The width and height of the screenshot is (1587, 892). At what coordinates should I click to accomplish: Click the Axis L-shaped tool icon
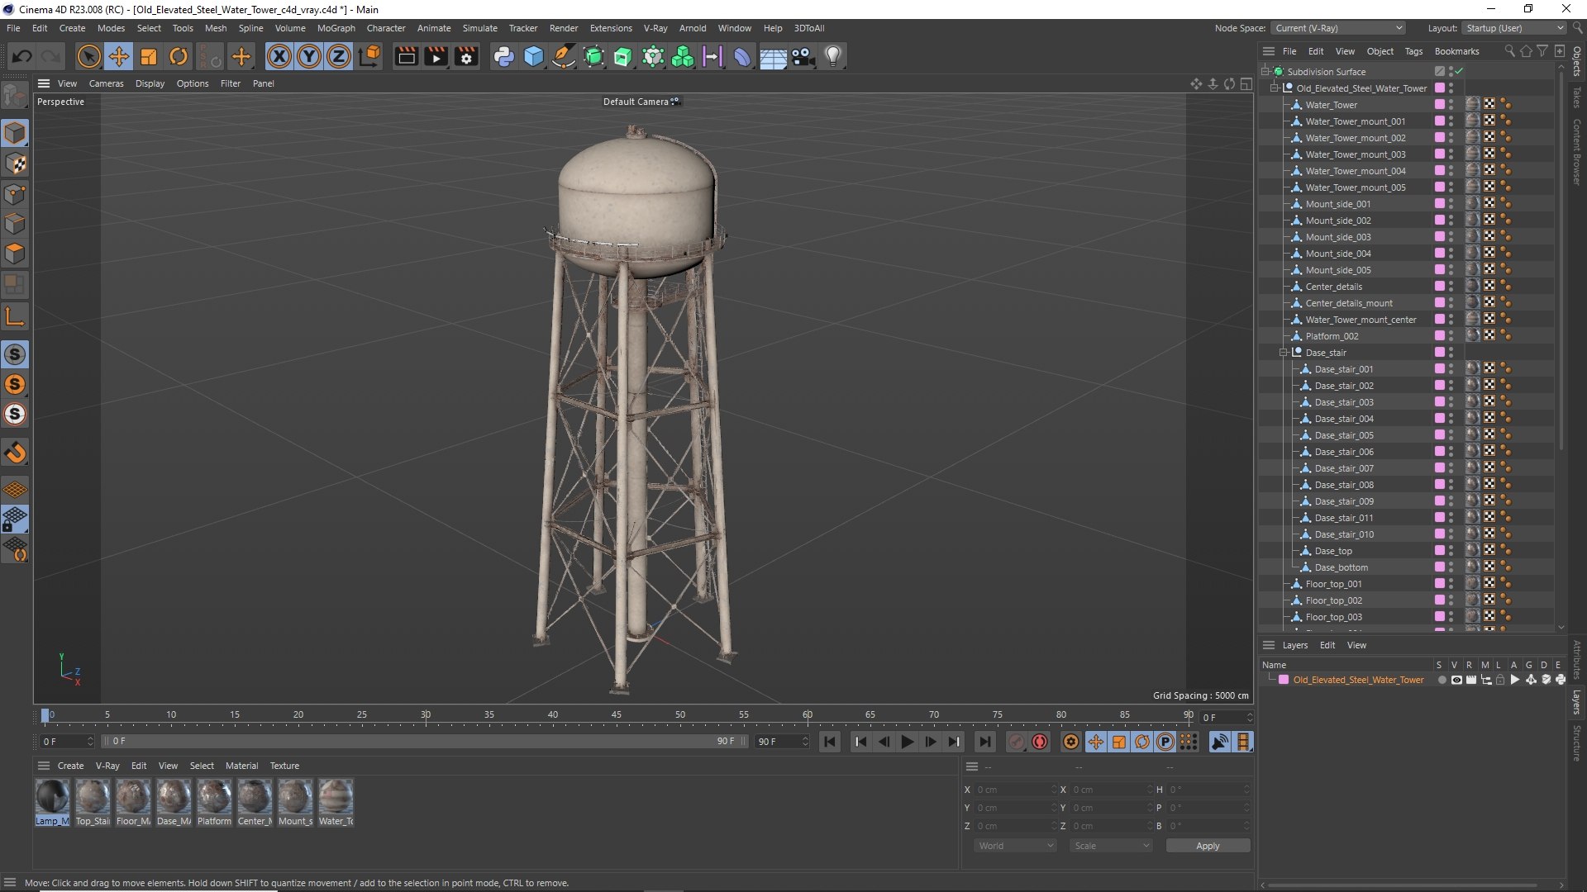point(15,316)
